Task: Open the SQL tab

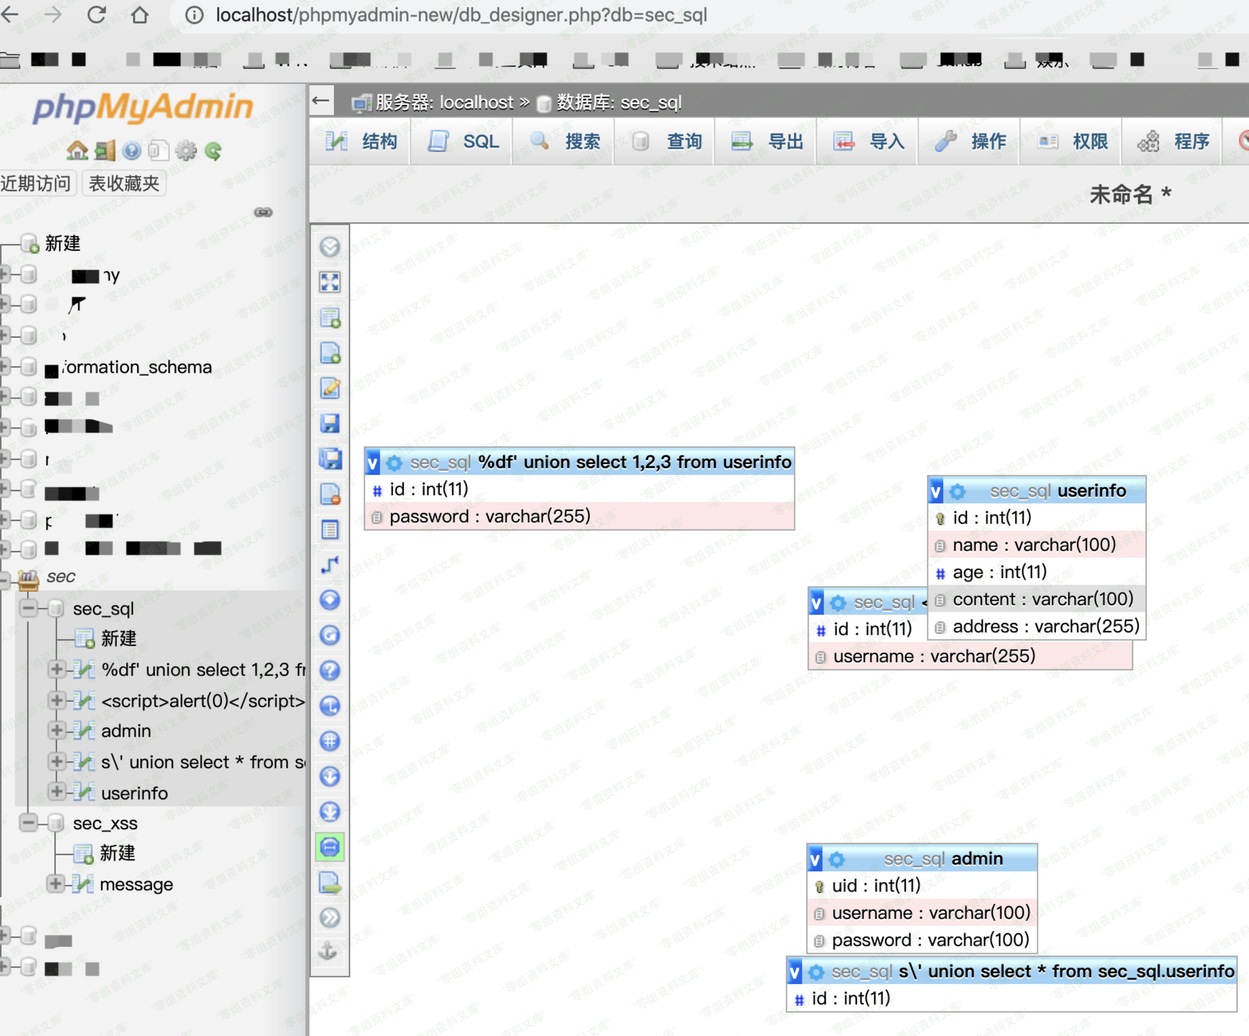Action: click(464, 142)
